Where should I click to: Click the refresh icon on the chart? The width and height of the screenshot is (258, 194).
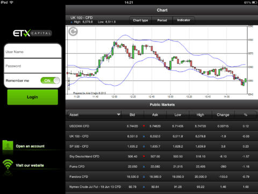(73, 32)
